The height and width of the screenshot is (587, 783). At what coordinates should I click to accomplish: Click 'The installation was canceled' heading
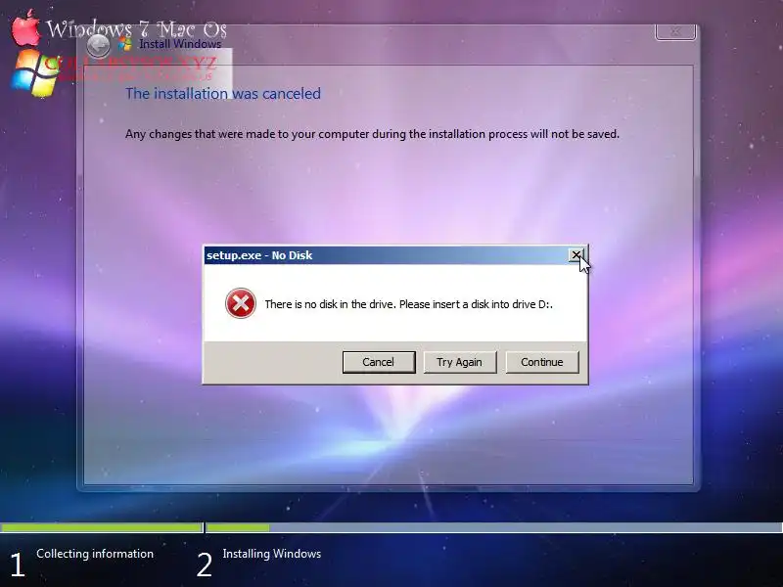point(223,93)
